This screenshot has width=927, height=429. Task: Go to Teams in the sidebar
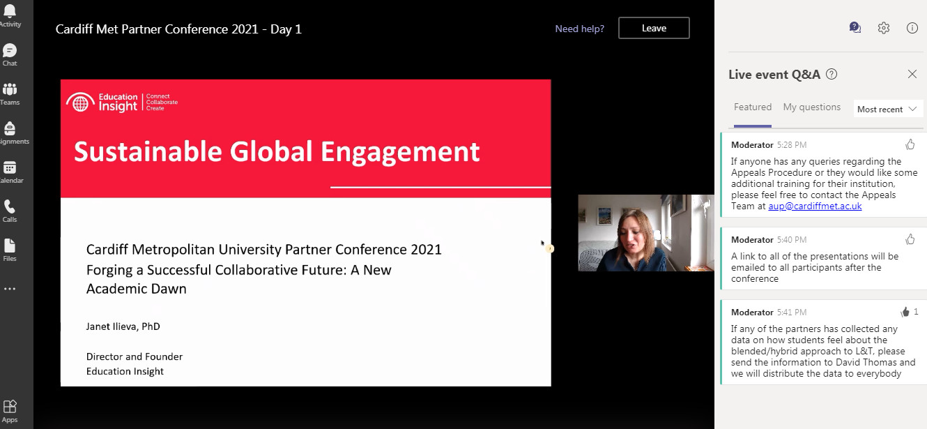coord(10,93)
